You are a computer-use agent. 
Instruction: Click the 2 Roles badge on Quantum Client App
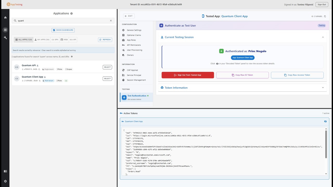pos(59,81)
